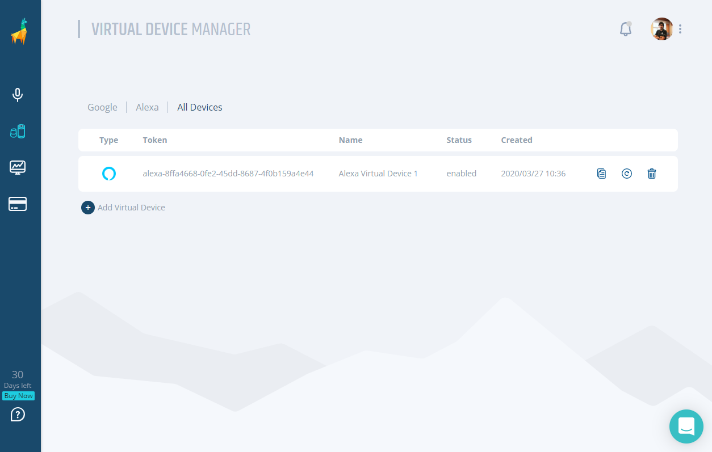Click the Status column header
Viewport: 712px width, 452px height.
pyautogui.click(x=459, y=140)
